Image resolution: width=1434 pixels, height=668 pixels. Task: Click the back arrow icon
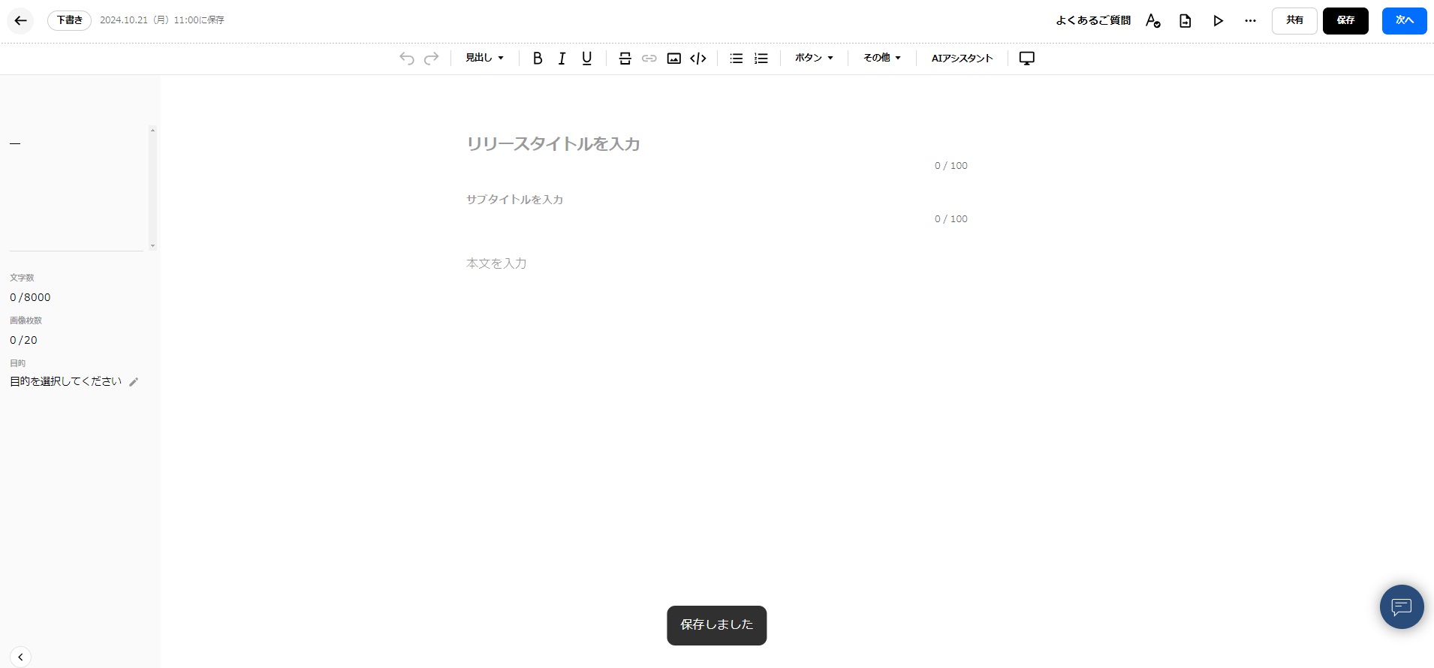pos(20,21)
